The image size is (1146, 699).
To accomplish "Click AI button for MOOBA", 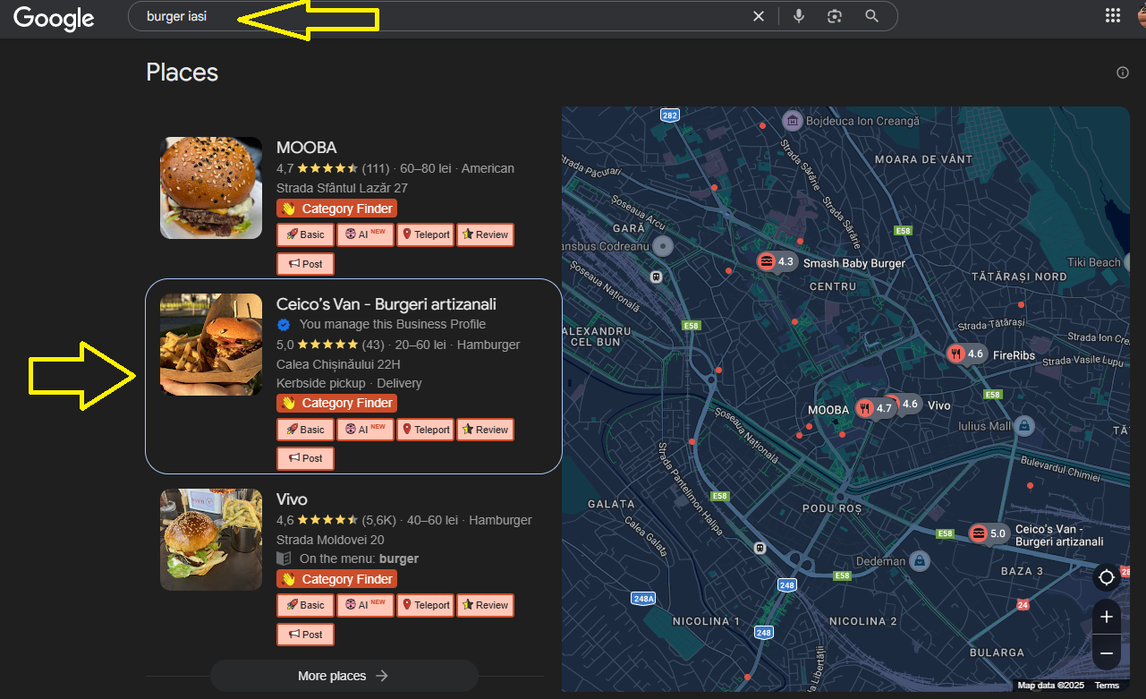I will (365, 234).
